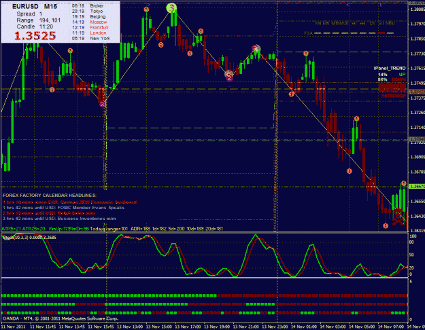Viewport: 425px width, 330px height.
Task: Click the IPanel_TREND label
Action: [x=390, y=69]
